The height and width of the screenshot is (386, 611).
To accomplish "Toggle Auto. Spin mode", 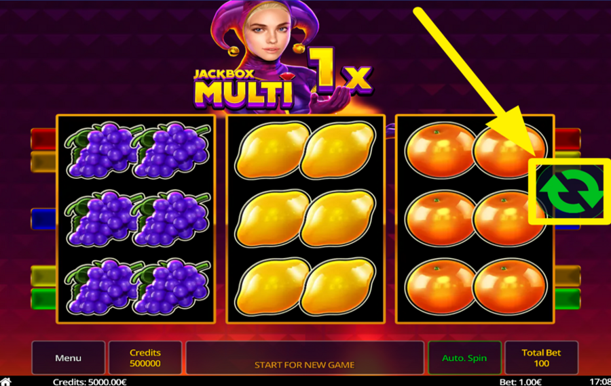I will 464,358.
